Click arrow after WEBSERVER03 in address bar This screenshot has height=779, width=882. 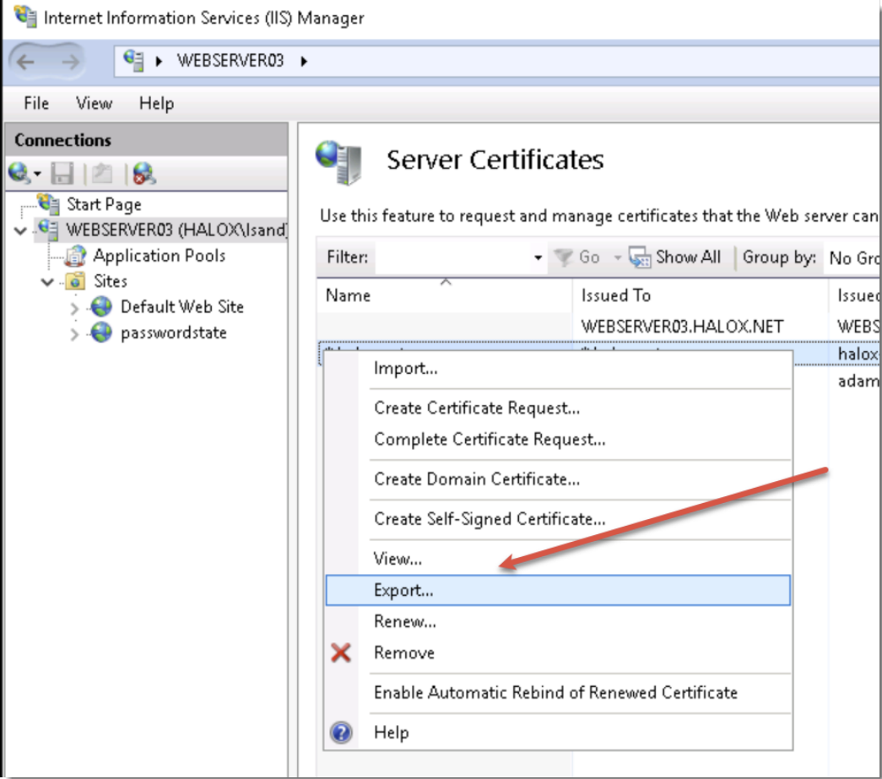point(304,61)
